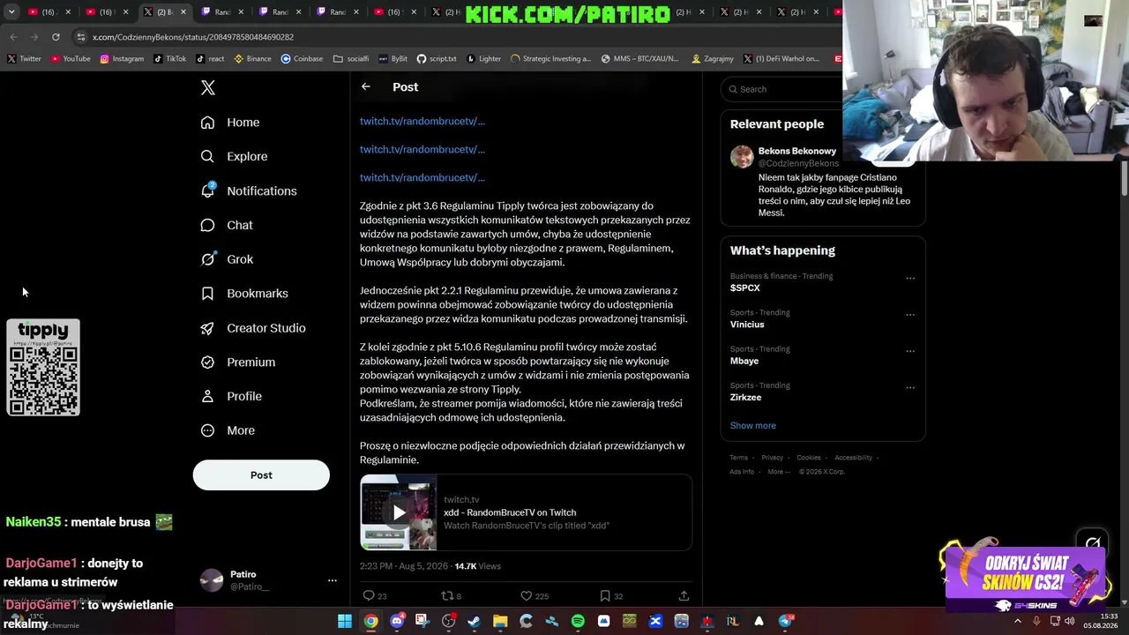
Task: Open the Premium badge icon
Action: (207, 362)
